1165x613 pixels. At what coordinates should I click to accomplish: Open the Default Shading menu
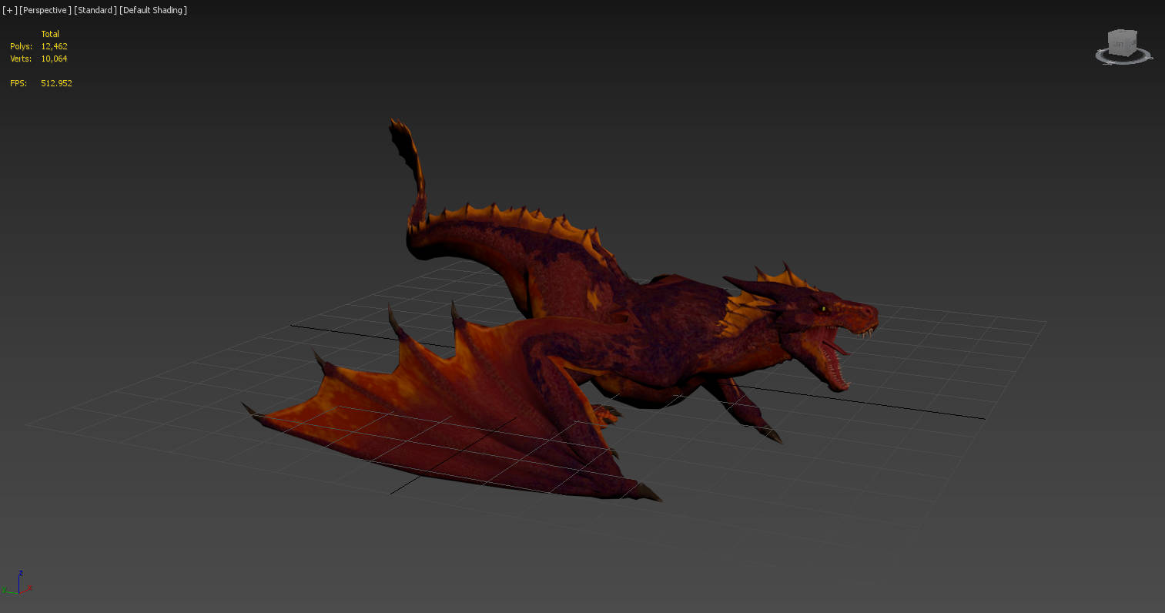pyautogui.click(x=153, y=10)
